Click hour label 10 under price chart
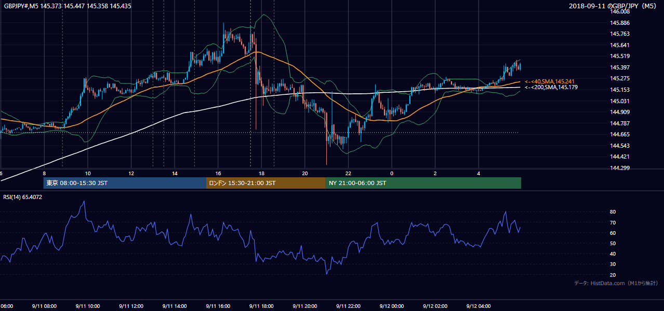This screenshot has width=664, height=311. pos(88,174)
